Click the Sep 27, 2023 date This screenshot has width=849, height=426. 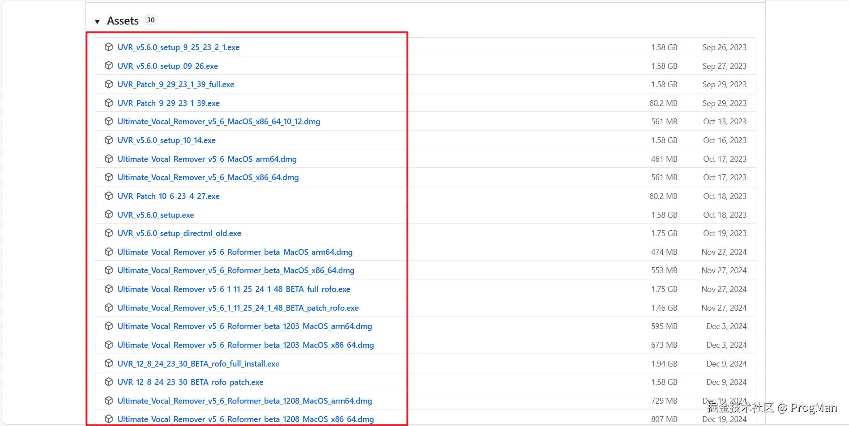pyautogui.click(x=725, y=66)
